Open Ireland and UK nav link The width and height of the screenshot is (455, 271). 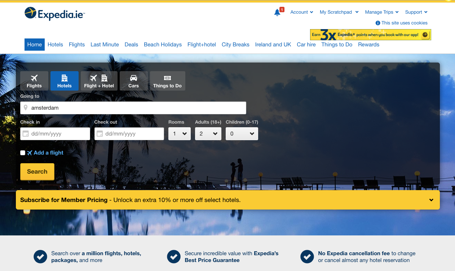click(x=273, y=45)
